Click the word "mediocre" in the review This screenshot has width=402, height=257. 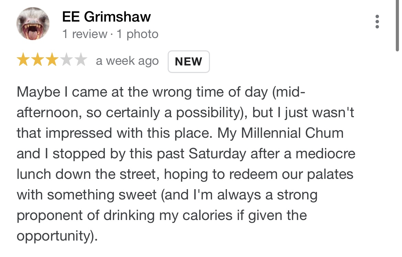pos(325,154)
